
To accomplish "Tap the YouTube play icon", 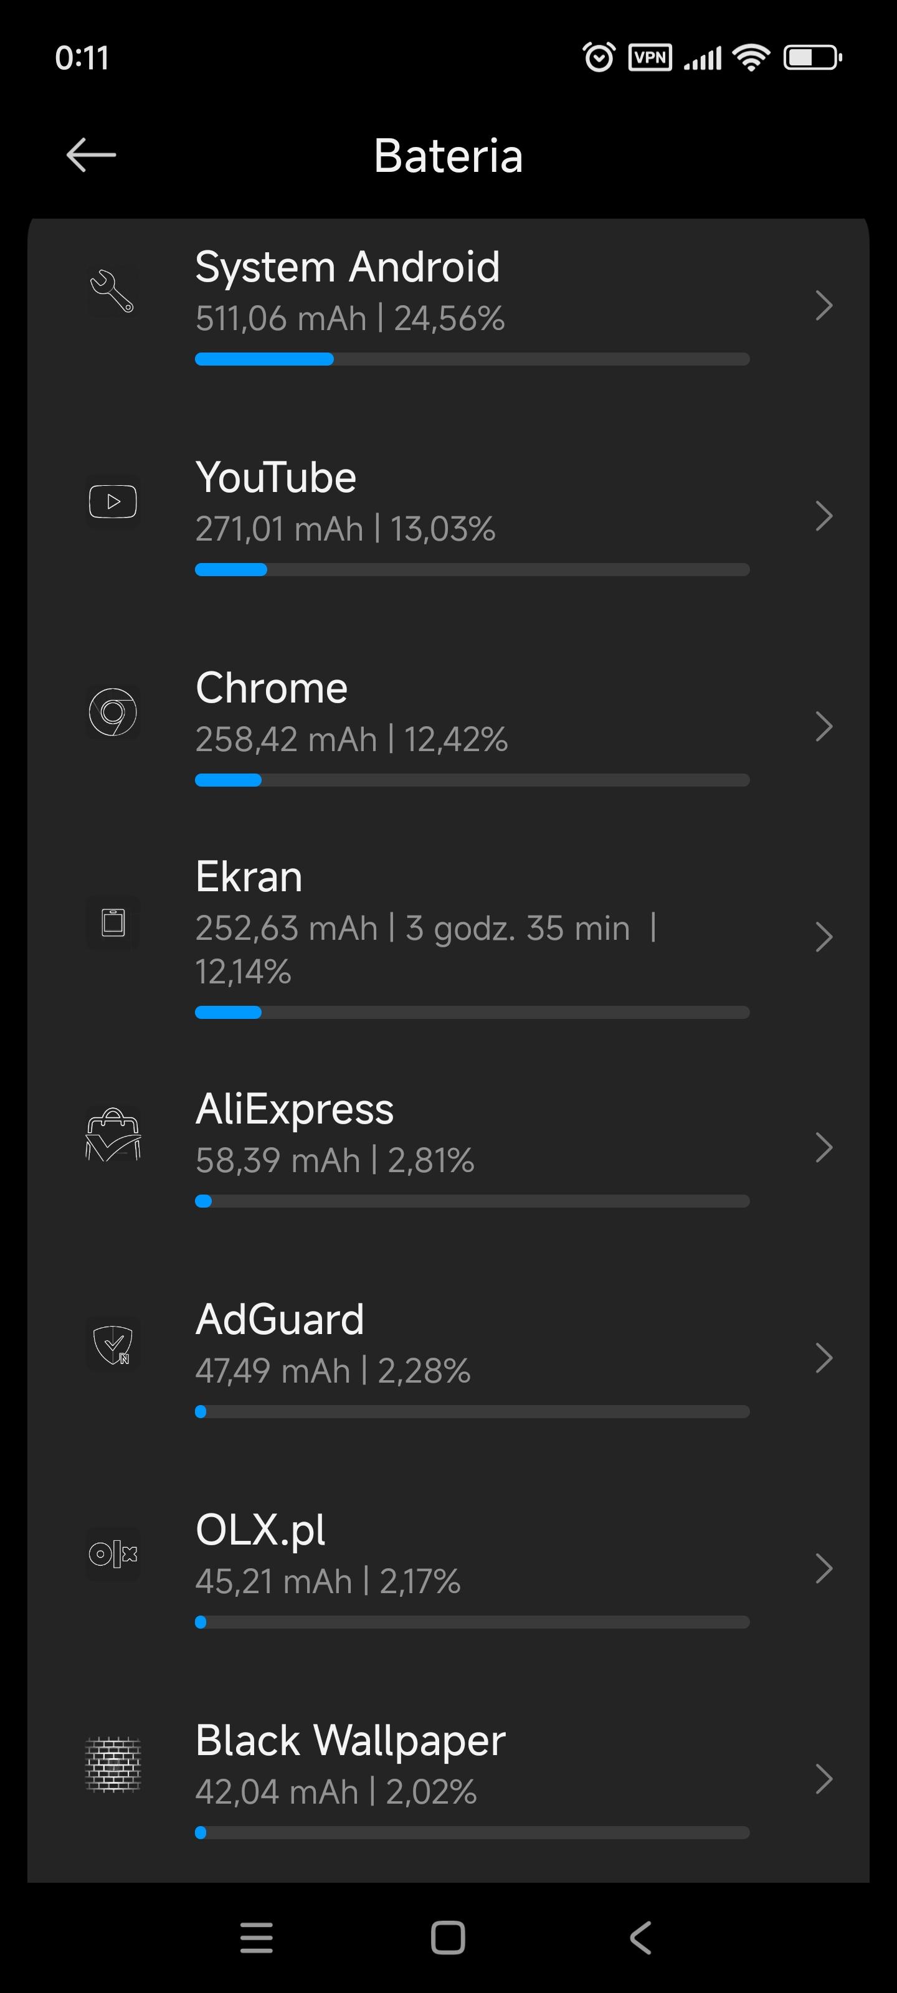I will [x=113, y=501].
